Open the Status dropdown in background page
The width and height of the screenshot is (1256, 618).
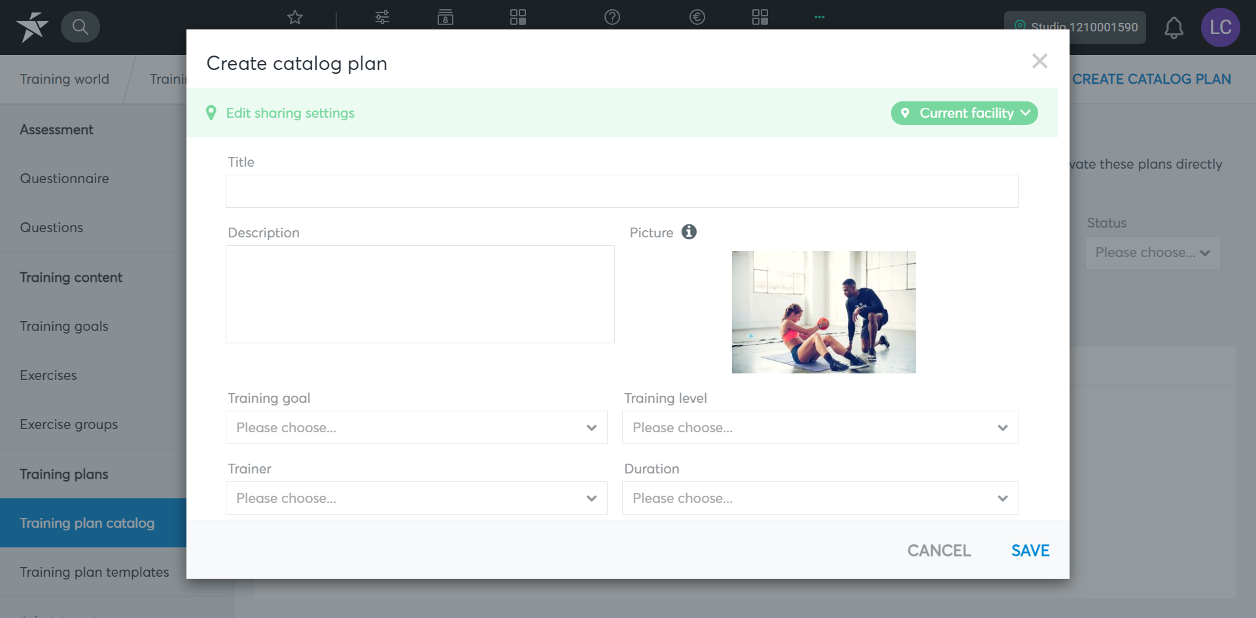[1153, 252]
